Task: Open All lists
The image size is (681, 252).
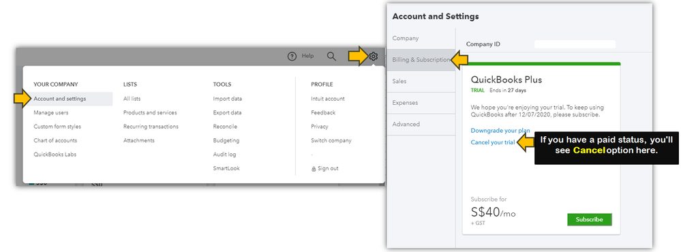Action: coord(132,99)
